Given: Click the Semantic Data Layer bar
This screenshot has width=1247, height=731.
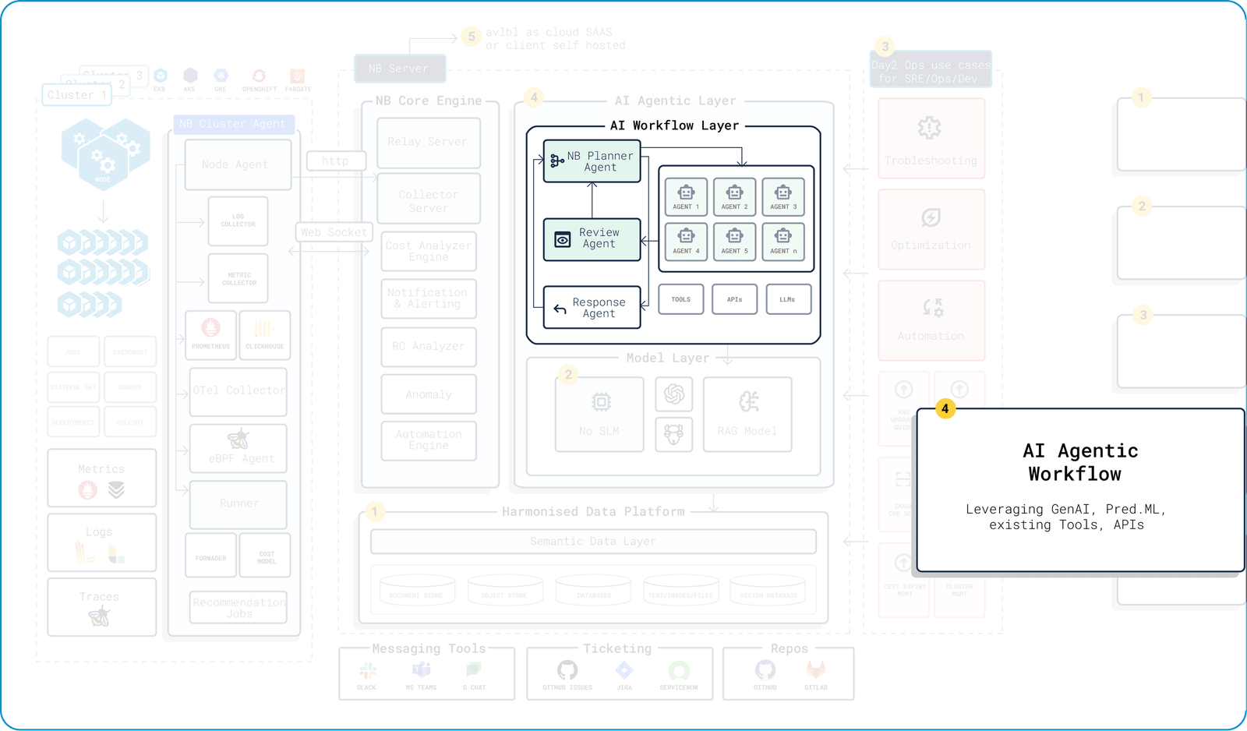Looking at the screenshot, I should tap(593, 542).
